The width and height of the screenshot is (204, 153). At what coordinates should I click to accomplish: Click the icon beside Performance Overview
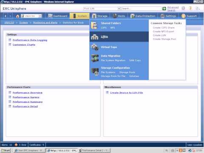(x=10, y=93)
